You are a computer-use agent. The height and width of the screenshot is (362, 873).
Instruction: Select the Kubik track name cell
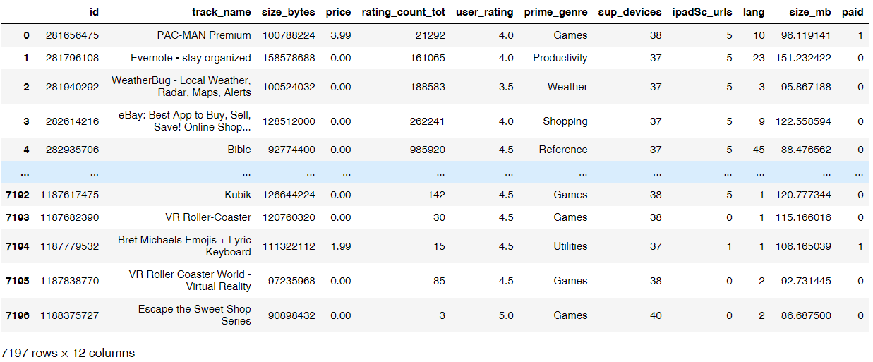pyautogui.click(x=238, y=195)
